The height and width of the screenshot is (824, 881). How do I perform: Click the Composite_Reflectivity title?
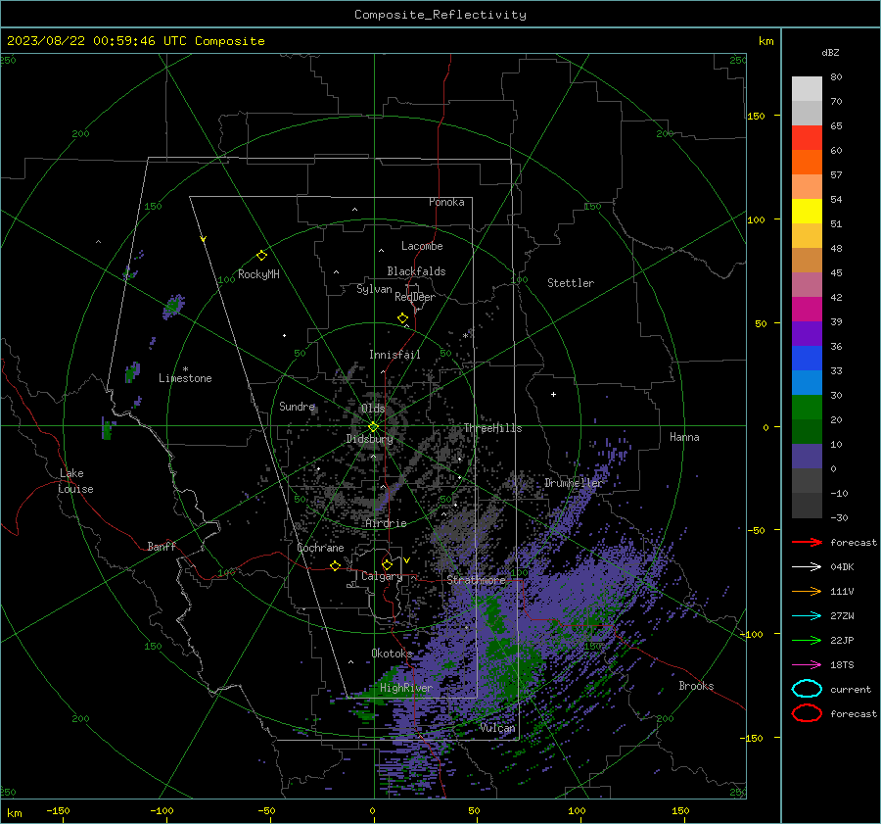tap(440, 15)
